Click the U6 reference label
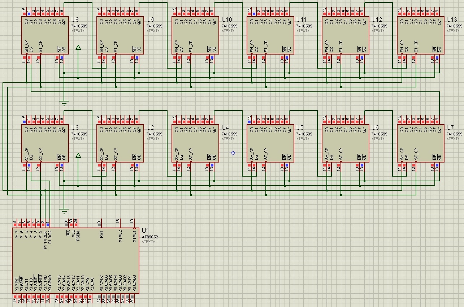Screen dimensions: 464x307 pos(375,127)
